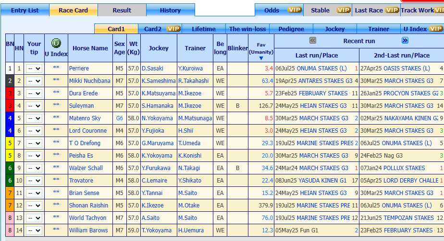Click the green U Index logo icon

56,43
